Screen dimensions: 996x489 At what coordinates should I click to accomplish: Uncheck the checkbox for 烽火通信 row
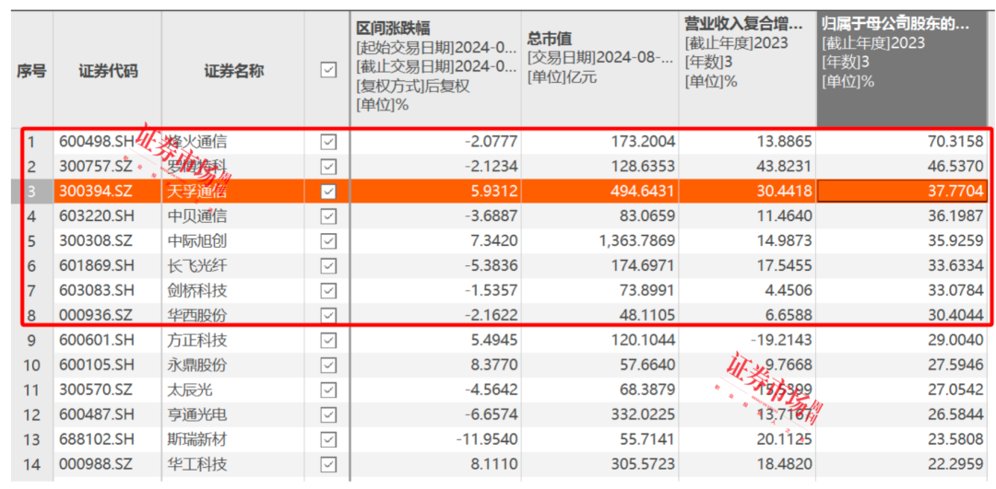click(x=327, y=142)
